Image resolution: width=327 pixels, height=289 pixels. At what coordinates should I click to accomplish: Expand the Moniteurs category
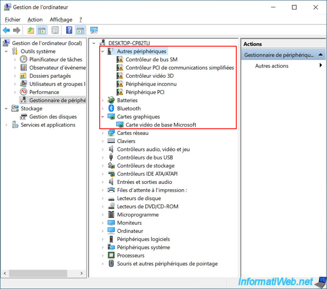pyautogui.click(x=103, y=223)
